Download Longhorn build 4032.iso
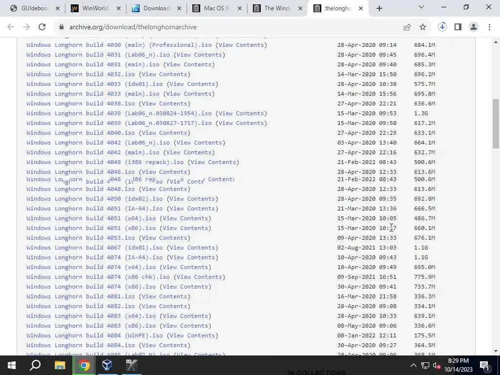The width and height of the screenshot is (500, 375). (x=81, y=74)
